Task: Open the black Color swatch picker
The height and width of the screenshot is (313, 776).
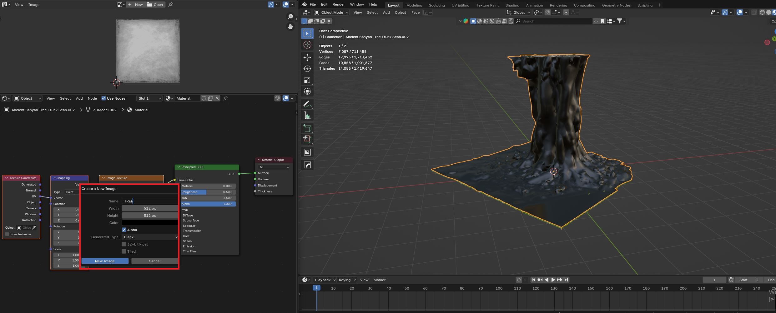Action: click(150, 223)
